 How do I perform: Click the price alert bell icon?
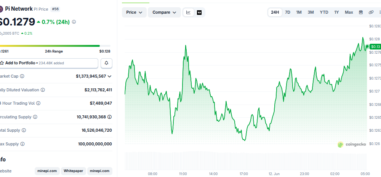pos(106,63)
